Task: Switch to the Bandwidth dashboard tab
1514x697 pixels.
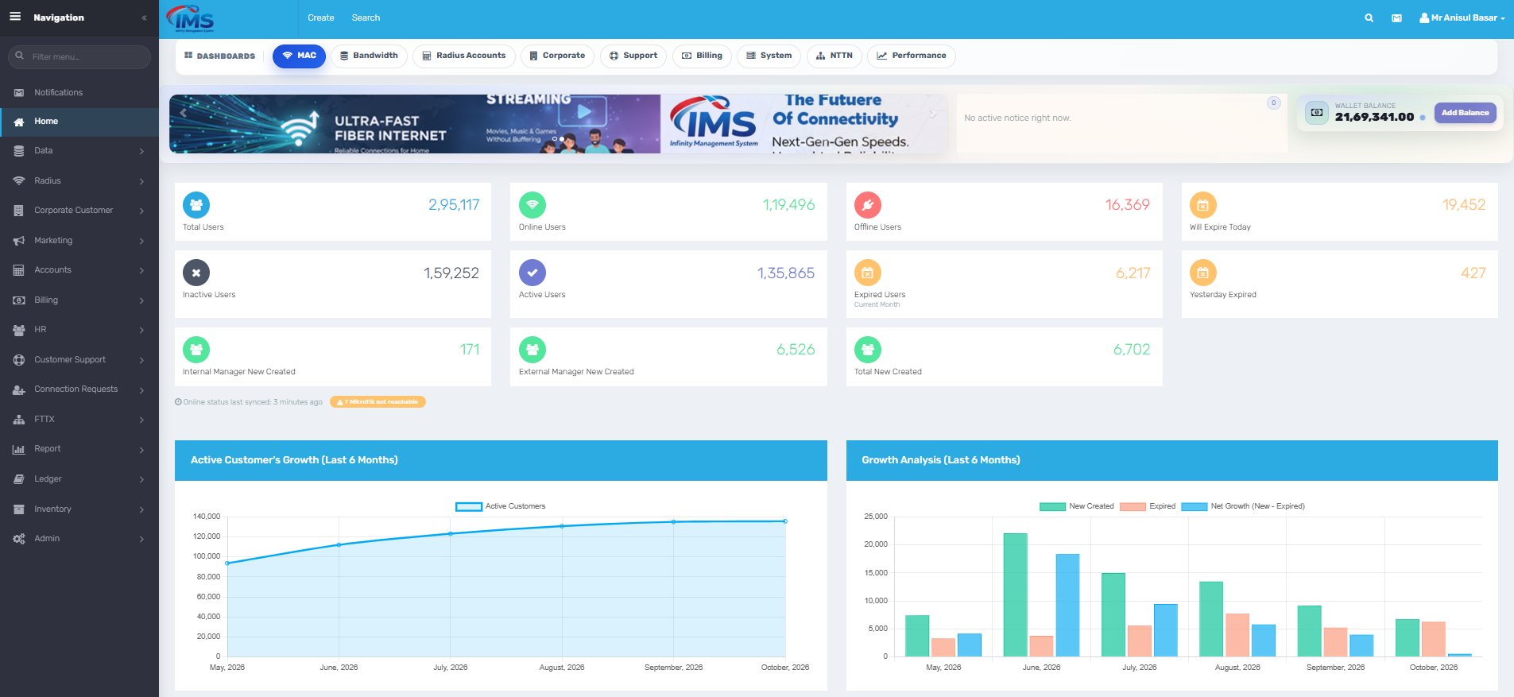Action: tap(369, 56)
